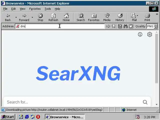Open the SearXNG info icon
This screenshot has height=120, width=160.
coord(140,34)
